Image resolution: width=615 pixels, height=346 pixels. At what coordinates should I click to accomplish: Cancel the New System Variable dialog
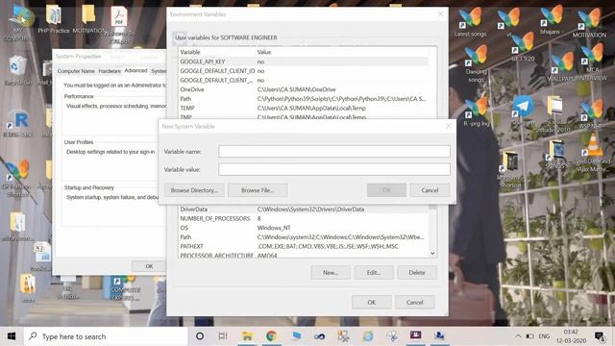(x=430, y=190)
